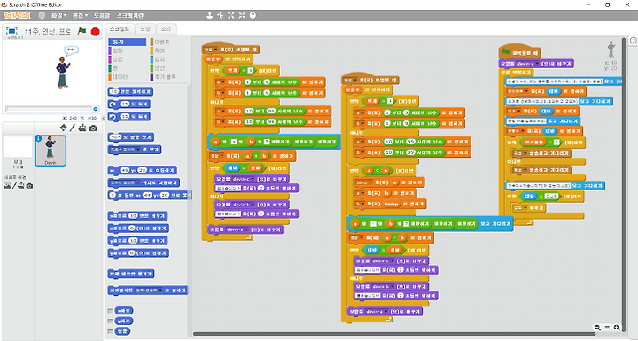Screen dimensions: 638x341
Task: Select the purple 소리 block category
Action: click(127, 59)
